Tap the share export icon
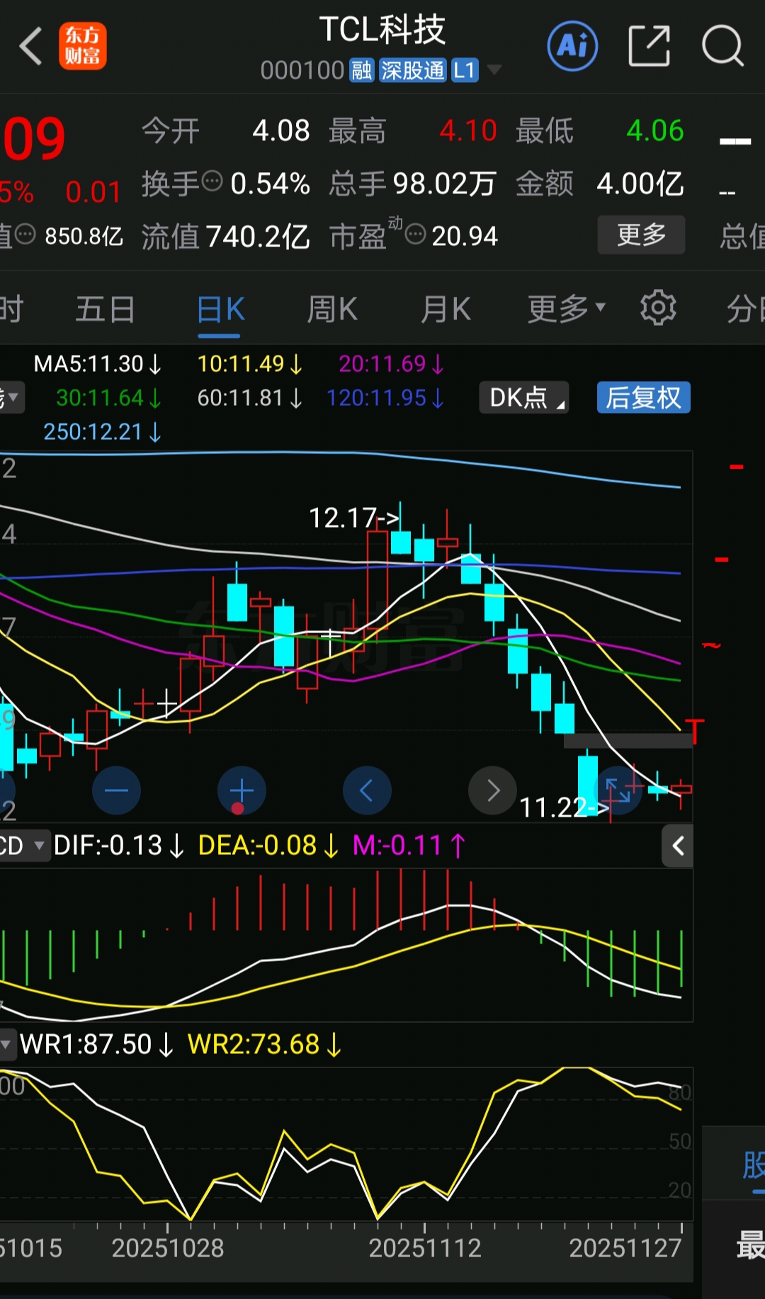 (x=649, y=46)
